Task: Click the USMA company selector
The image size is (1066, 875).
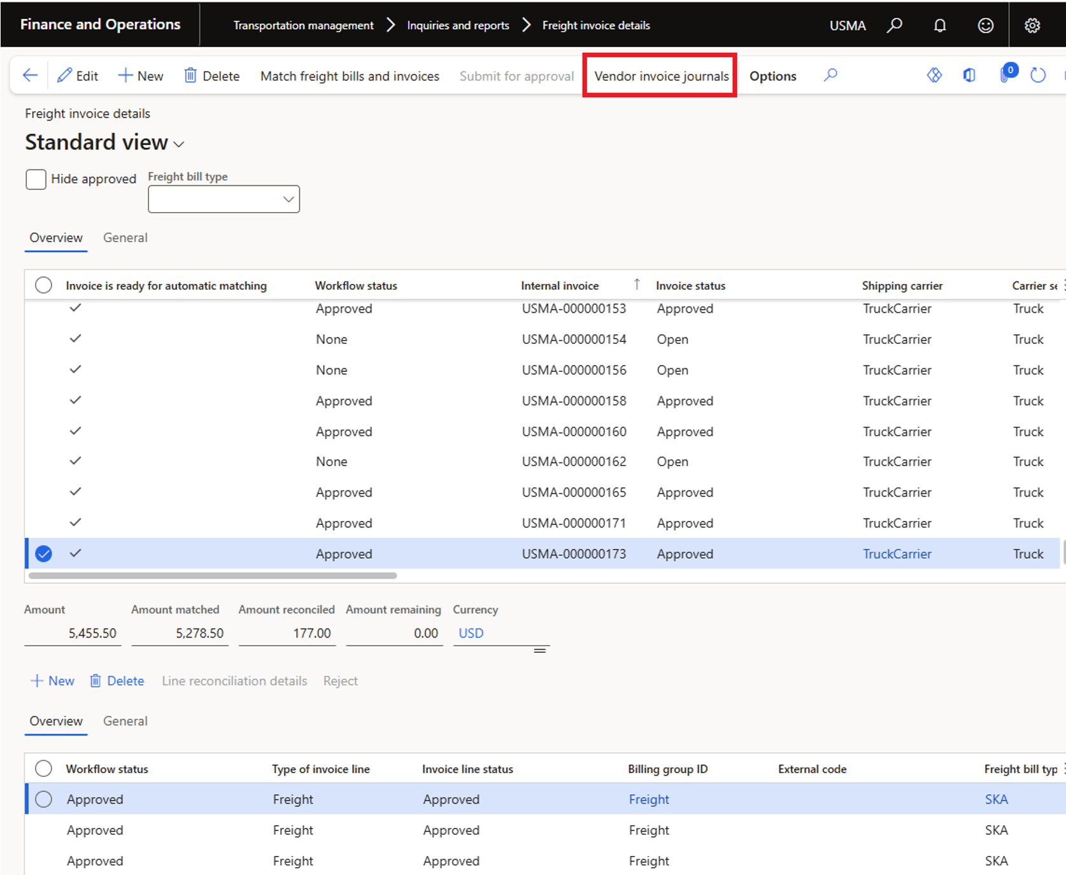Action: click(848, 25)
